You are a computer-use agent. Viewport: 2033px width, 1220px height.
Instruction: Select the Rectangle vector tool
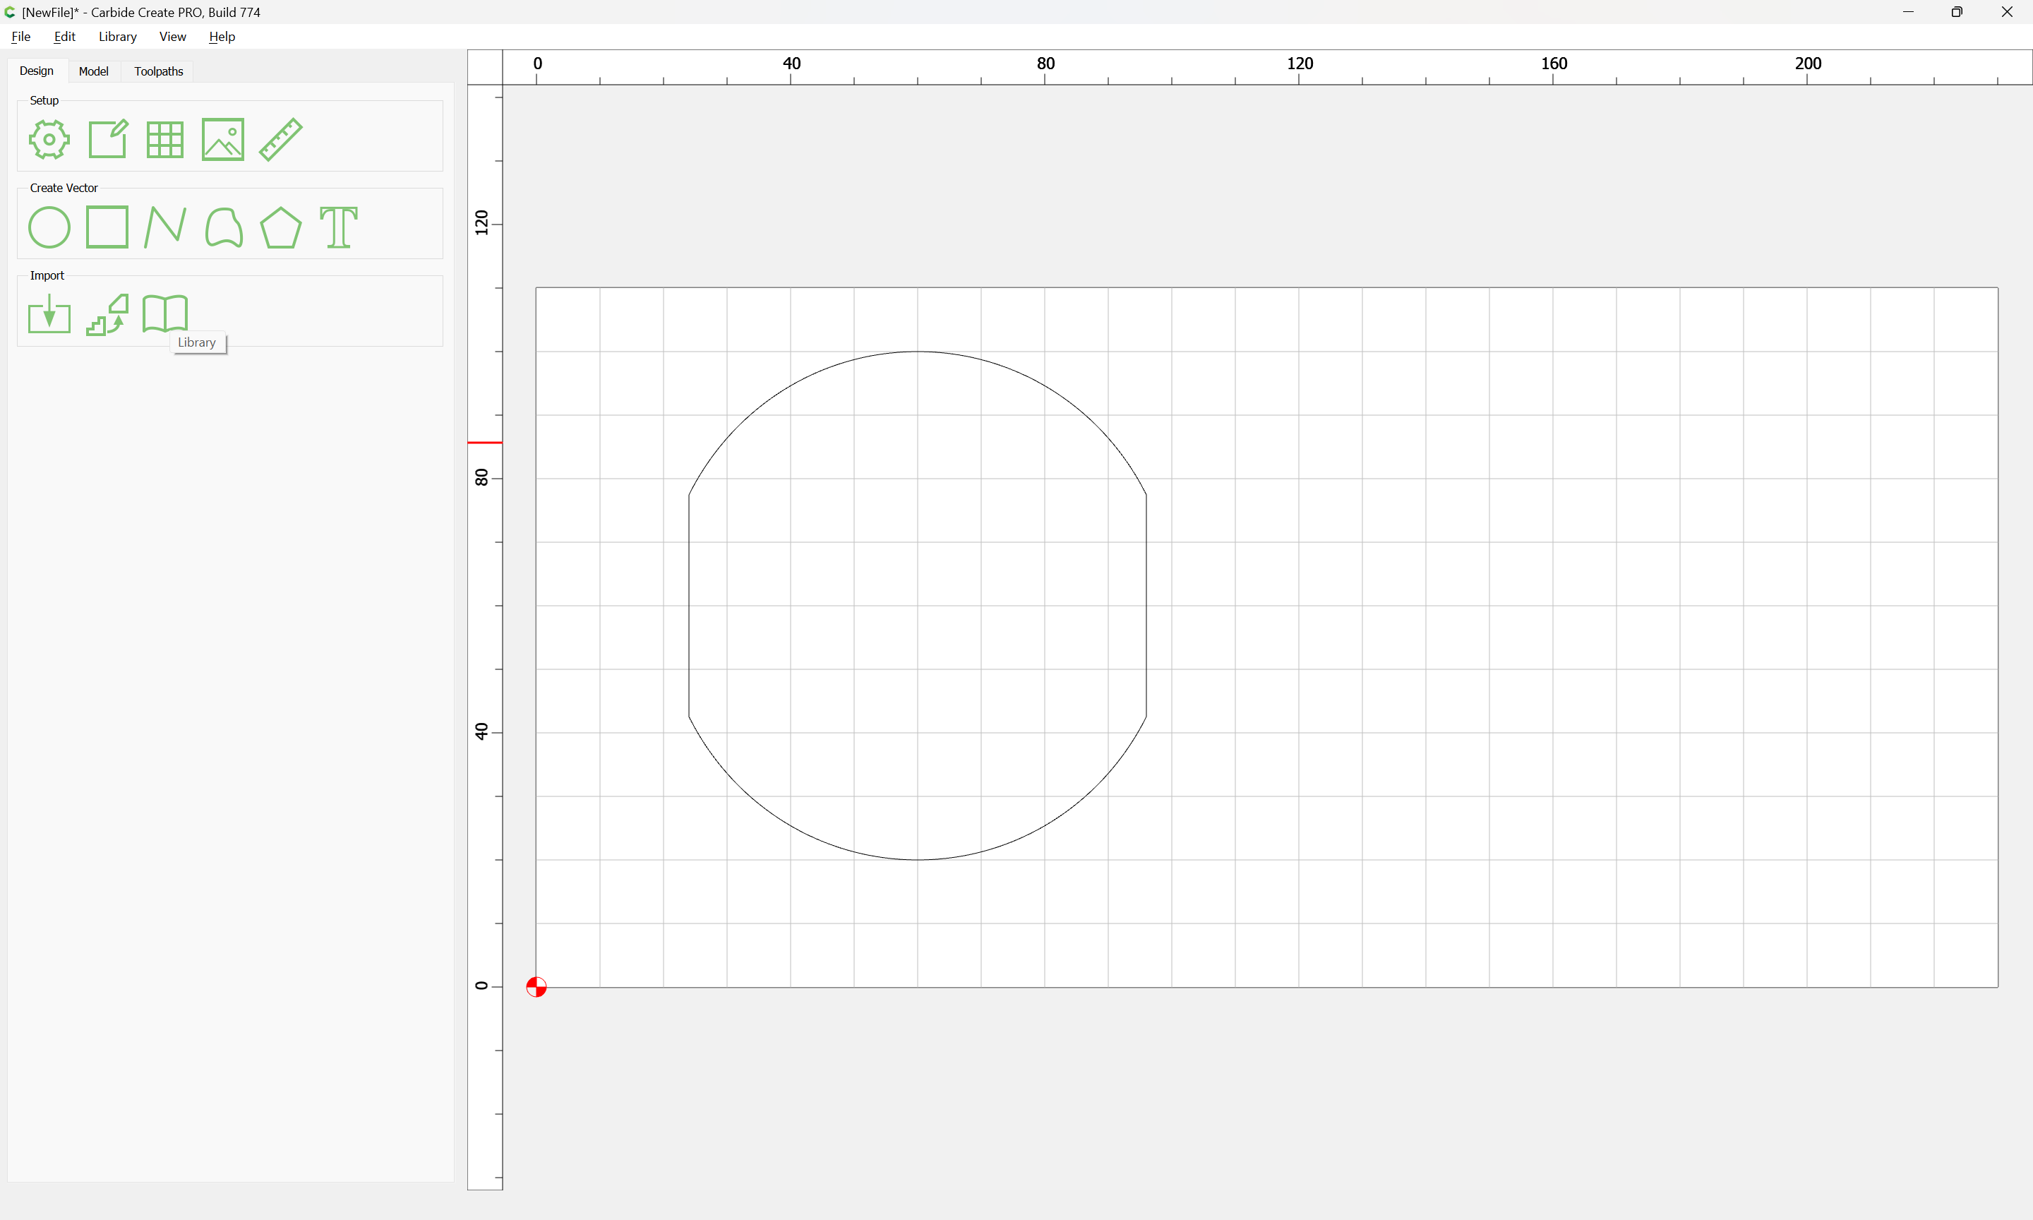point(107,227)
